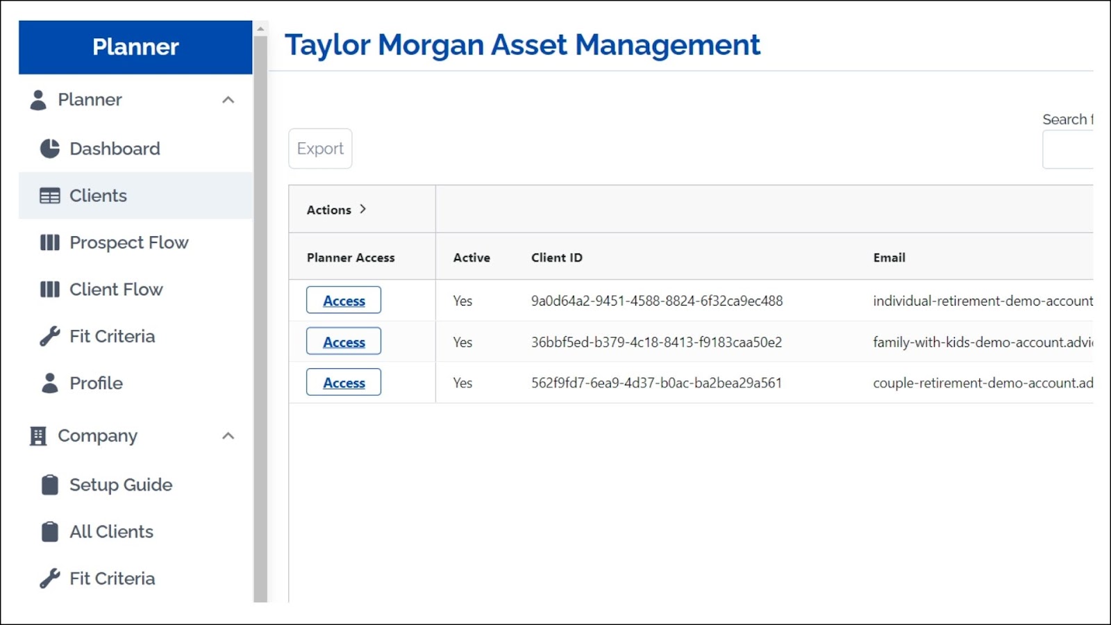Image resolution: width=1111 pixels, height=625 pixels.
Task: Open Dashboard from the sidebar
Action: (136, 149)
